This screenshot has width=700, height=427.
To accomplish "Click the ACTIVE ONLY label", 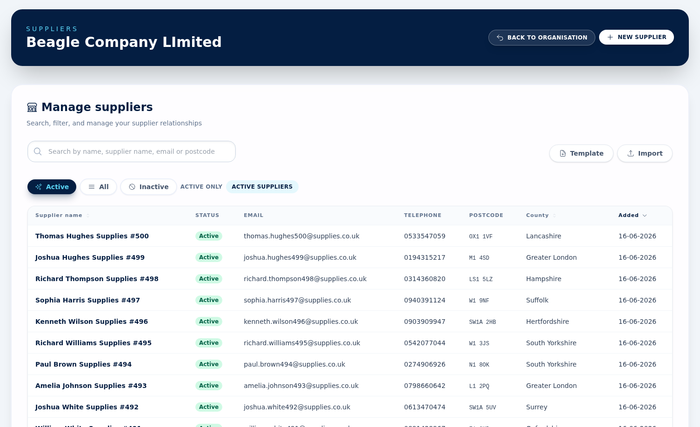I will (x=201, y=187).
